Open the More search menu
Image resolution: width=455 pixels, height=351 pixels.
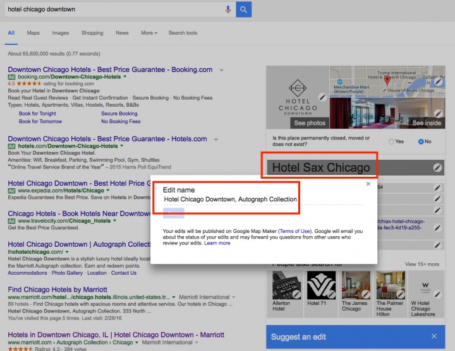[x=149, y=33]
